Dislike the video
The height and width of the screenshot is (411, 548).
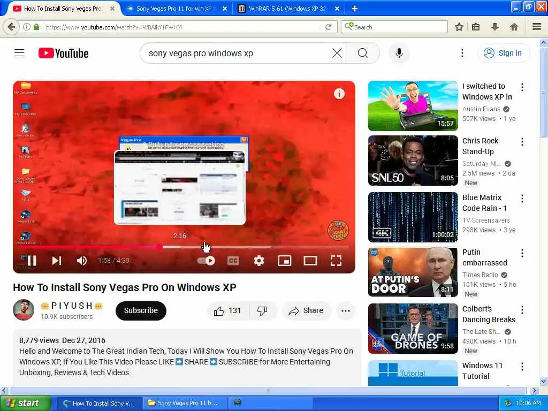coord(262,311)
